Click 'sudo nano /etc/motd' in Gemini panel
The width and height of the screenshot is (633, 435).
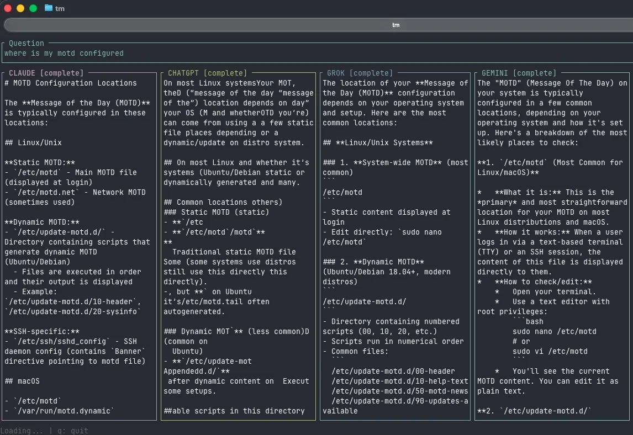point(554,332)
